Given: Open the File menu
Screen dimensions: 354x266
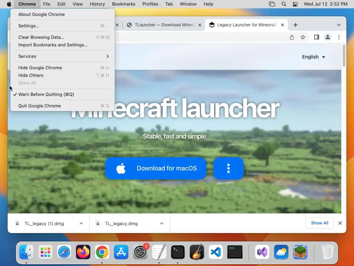Looking at the screenshot, I should [47, 4].
